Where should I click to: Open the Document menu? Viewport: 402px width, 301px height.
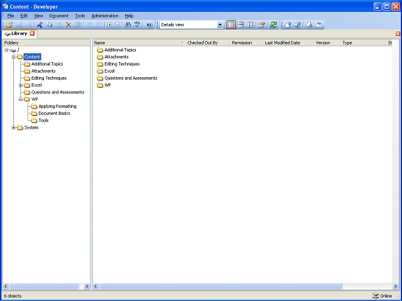(58, 16)
